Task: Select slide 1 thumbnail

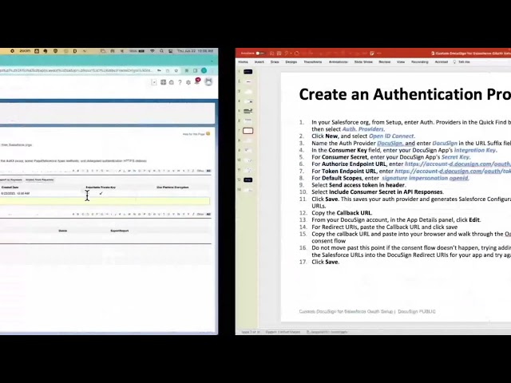Action: pyautogui.click(x=248, y=72)
